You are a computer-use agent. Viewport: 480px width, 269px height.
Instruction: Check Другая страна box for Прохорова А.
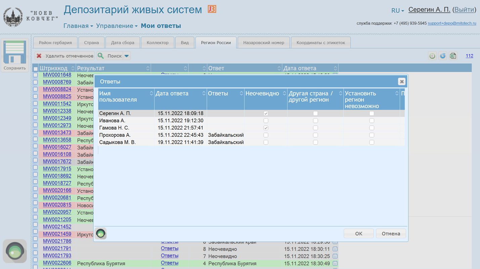click(315, 135)
